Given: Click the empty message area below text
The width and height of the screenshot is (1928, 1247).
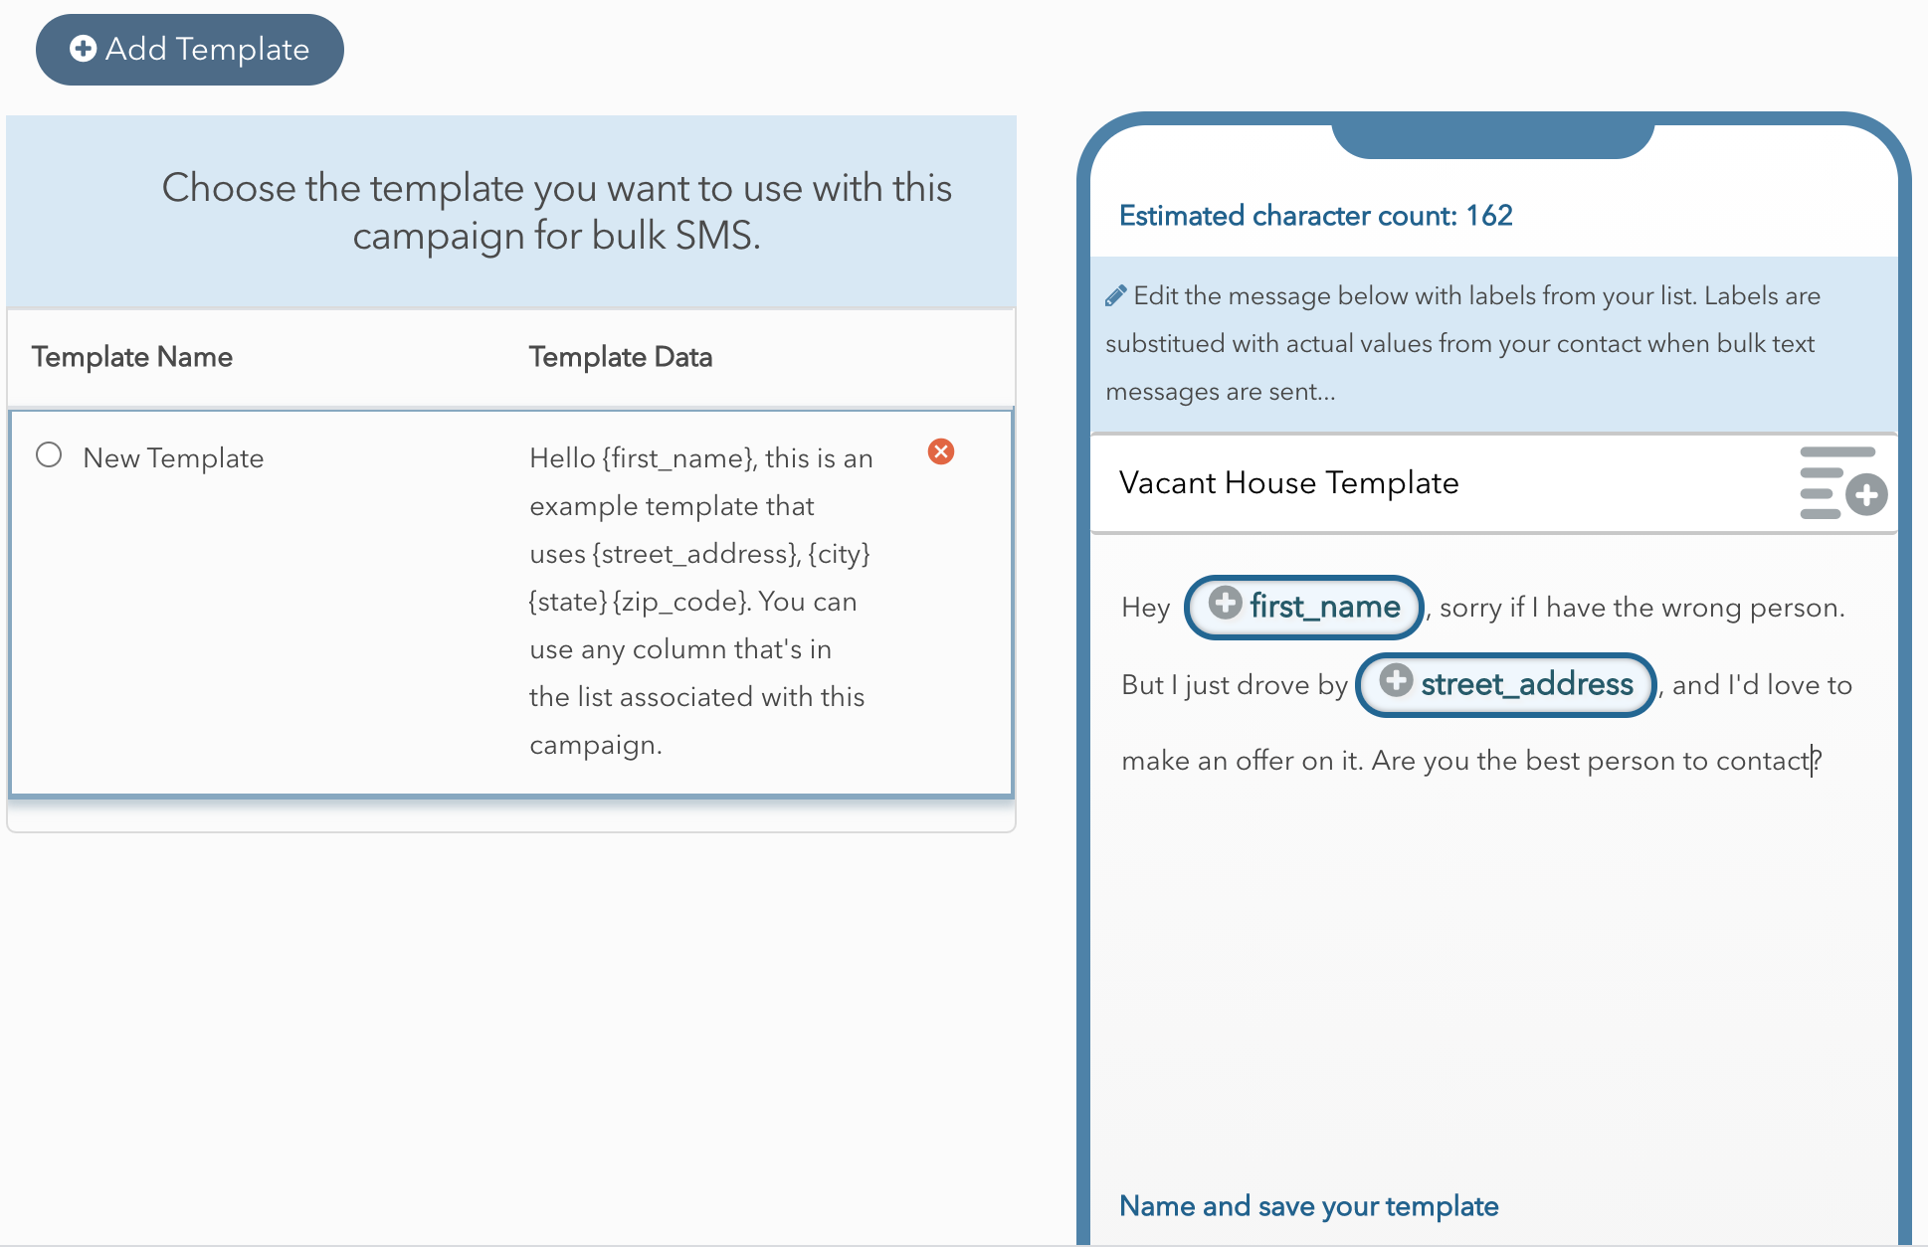Looking at the screenshot, I should (1492, 975).
